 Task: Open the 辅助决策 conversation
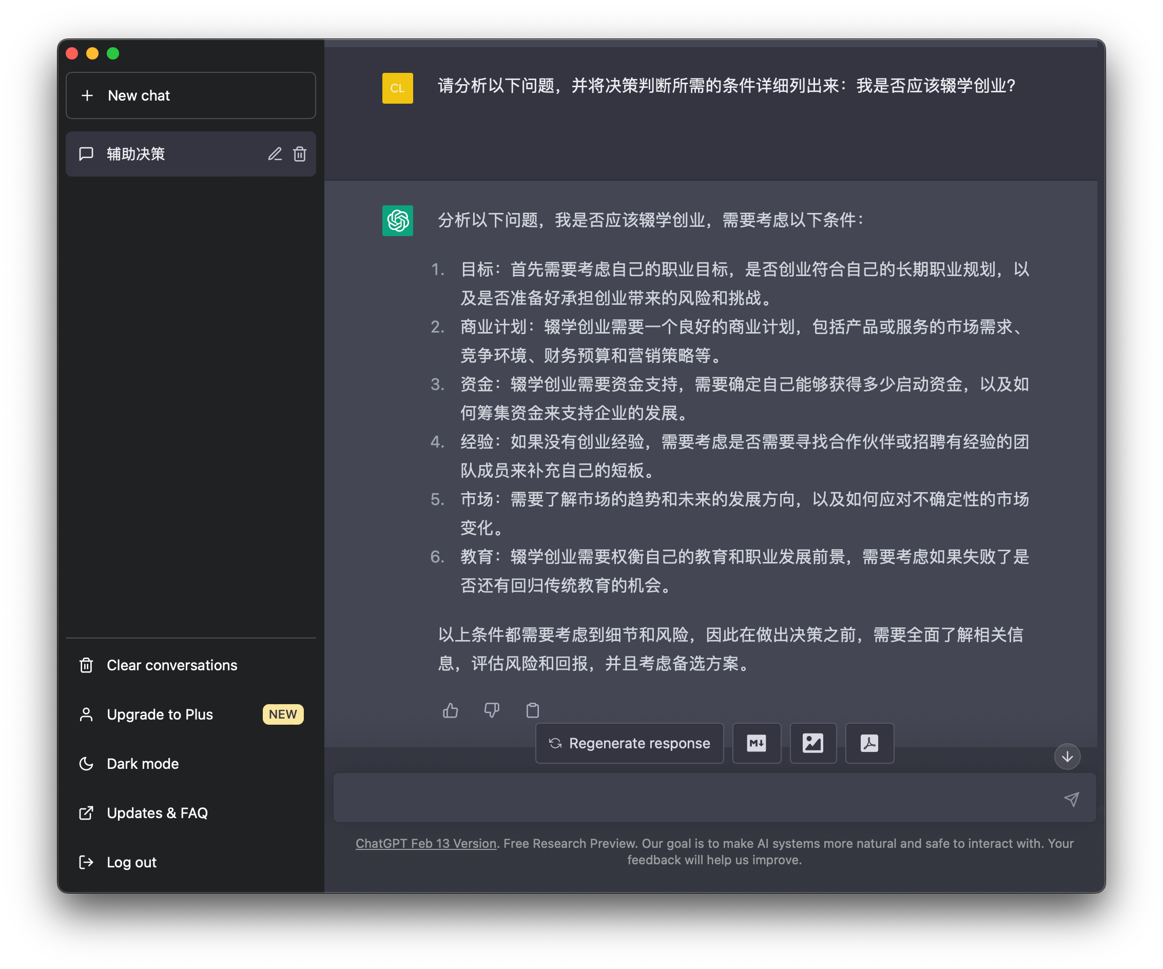[x=166, y=154]
